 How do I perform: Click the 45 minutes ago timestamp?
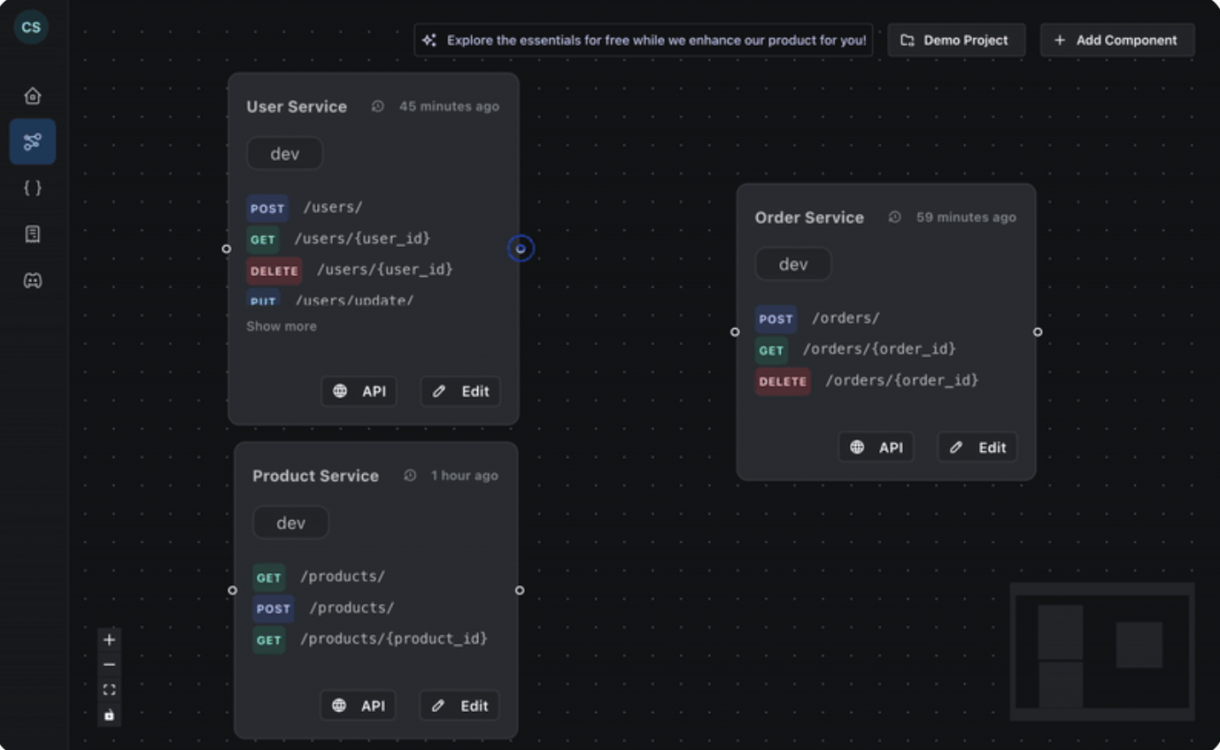[x=449, y=106]
